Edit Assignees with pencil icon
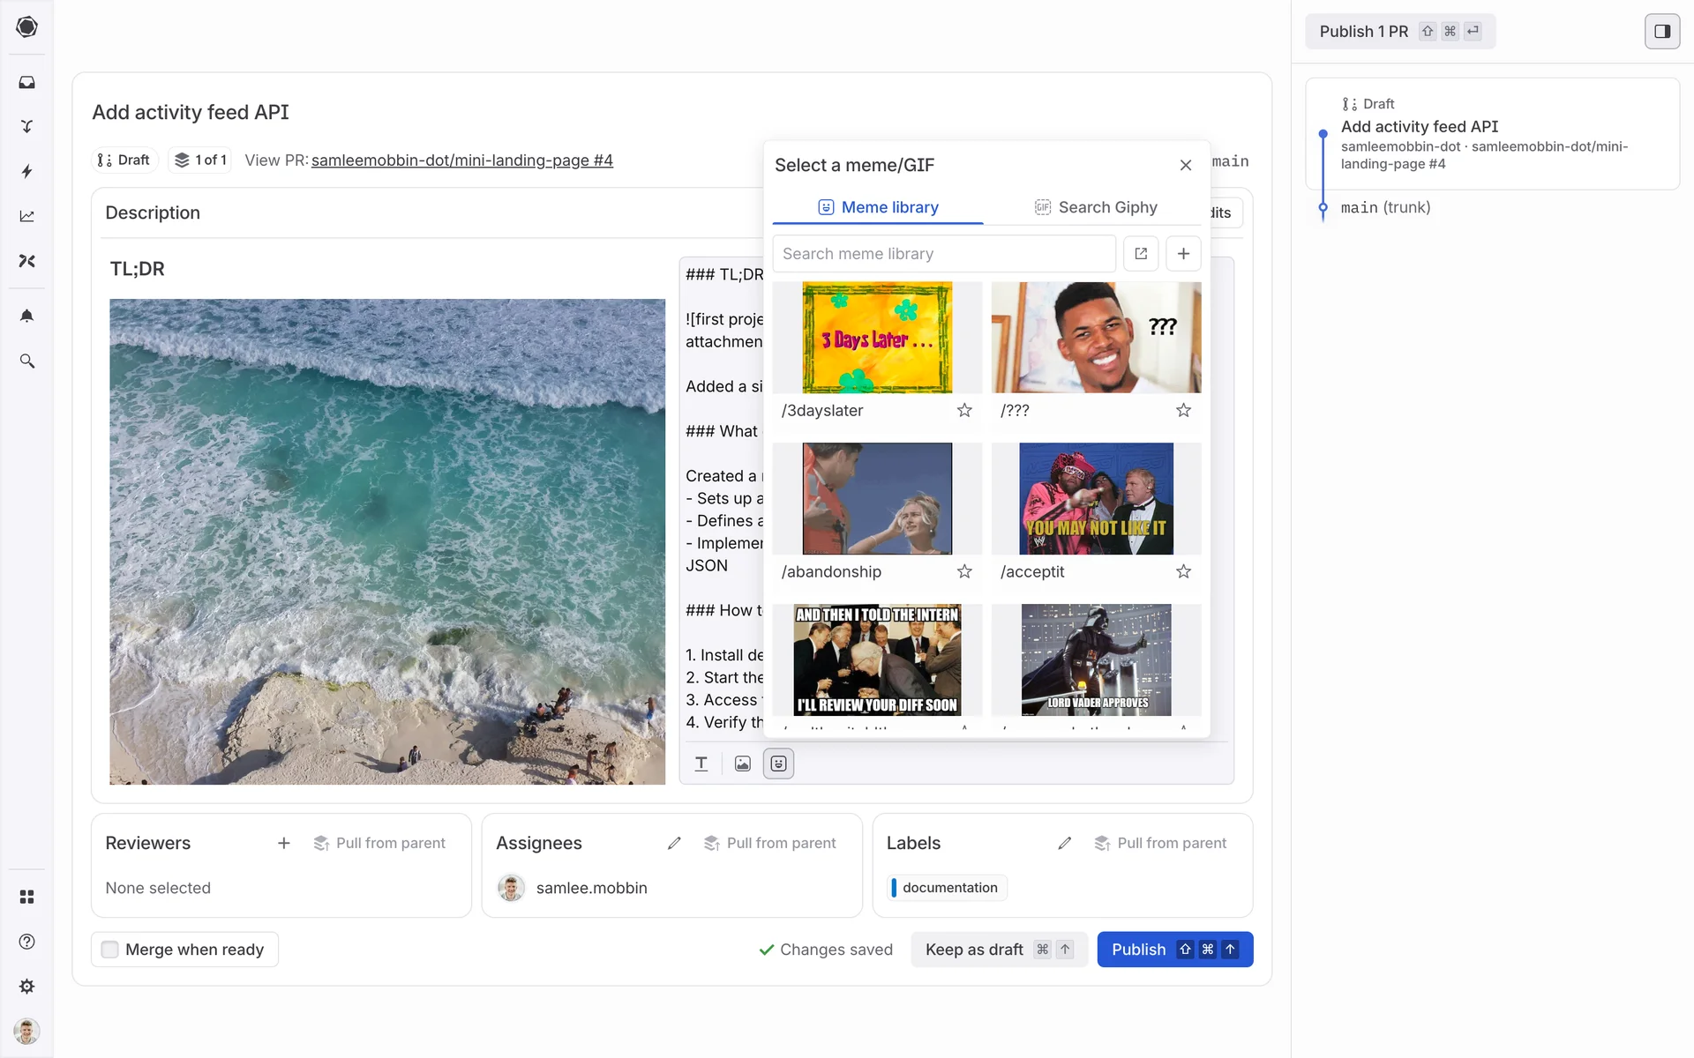 point(674,843)
